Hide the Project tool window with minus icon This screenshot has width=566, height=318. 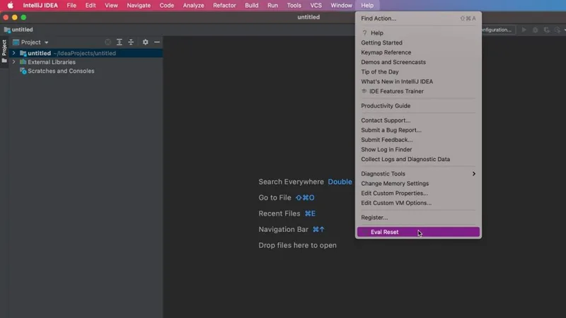click(157, 42)
